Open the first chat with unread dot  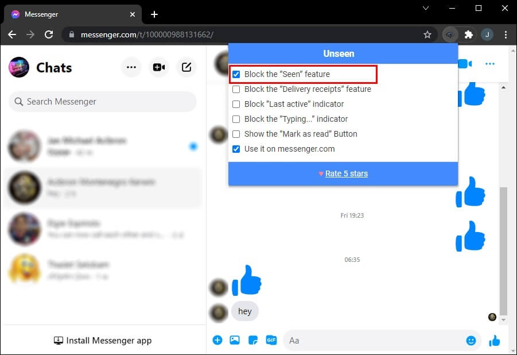click(x=103, y=146)
